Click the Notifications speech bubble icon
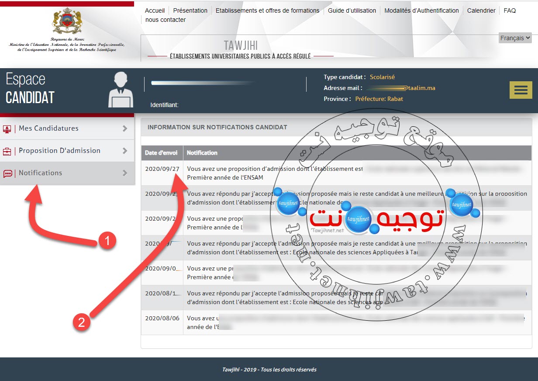538x381 pixels. click(7, 173)
